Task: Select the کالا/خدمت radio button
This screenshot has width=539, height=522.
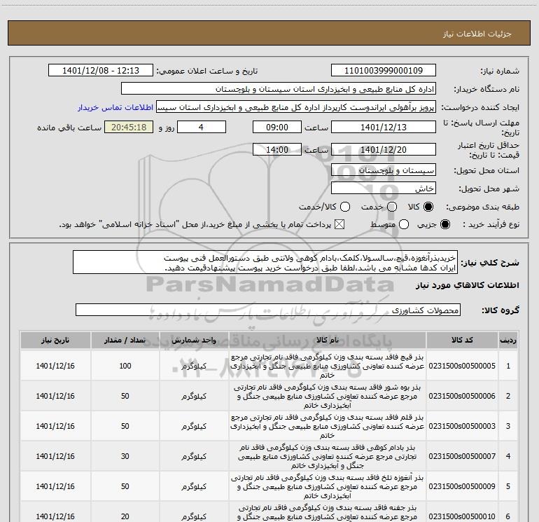Action: (345, 207)
